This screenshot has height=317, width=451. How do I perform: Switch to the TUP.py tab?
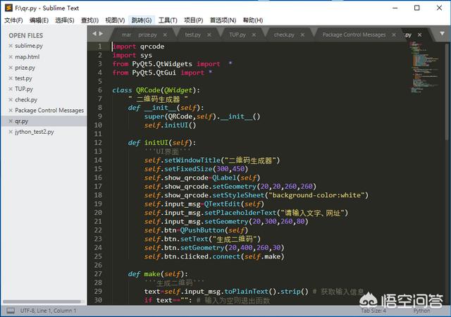[237, 35]
